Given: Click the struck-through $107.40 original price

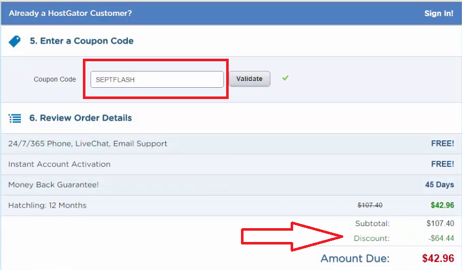Looking at the screenshot, I should [370, 205].
